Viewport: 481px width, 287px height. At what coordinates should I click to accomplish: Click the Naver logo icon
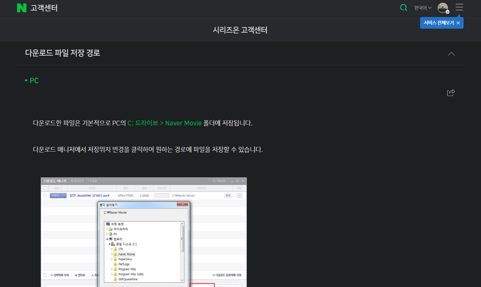[x=21, y=8]
